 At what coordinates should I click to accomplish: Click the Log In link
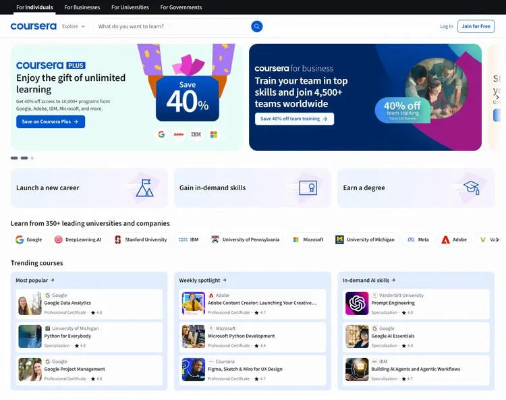(447, 26)
